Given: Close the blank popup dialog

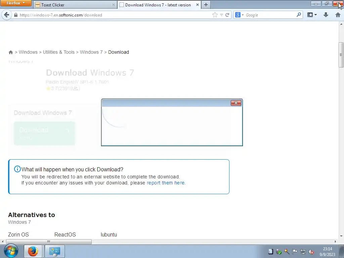Looking at the screenshot, I should [x=236, y=103].
